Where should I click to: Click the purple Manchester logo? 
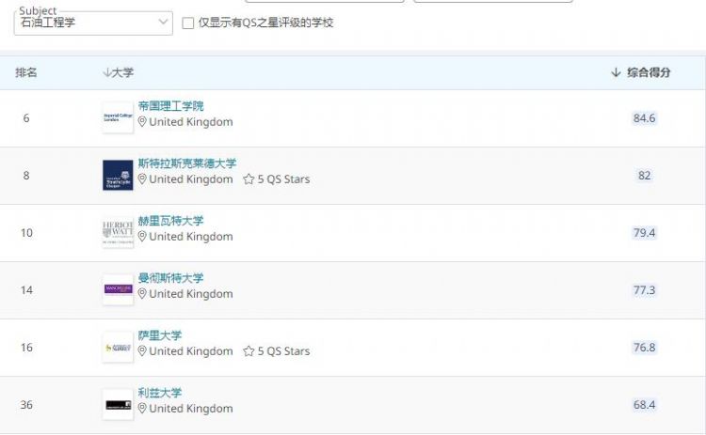click(x=118, y=290)
